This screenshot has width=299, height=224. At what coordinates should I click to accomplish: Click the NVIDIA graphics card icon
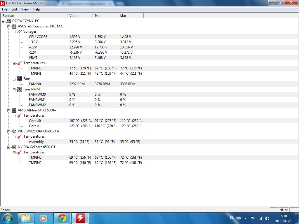click(x=14, y=147)
